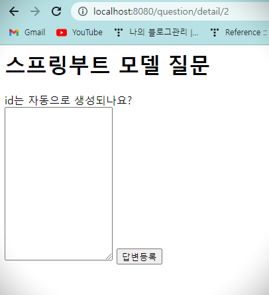Image resolution: width=269 pixels, height=295 pixels.
Task: View site information via the info icon
Action: [83, 11]
